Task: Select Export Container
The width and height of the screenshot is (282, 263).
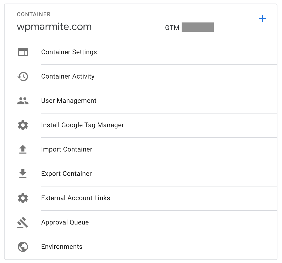Action: coord(66,174)
